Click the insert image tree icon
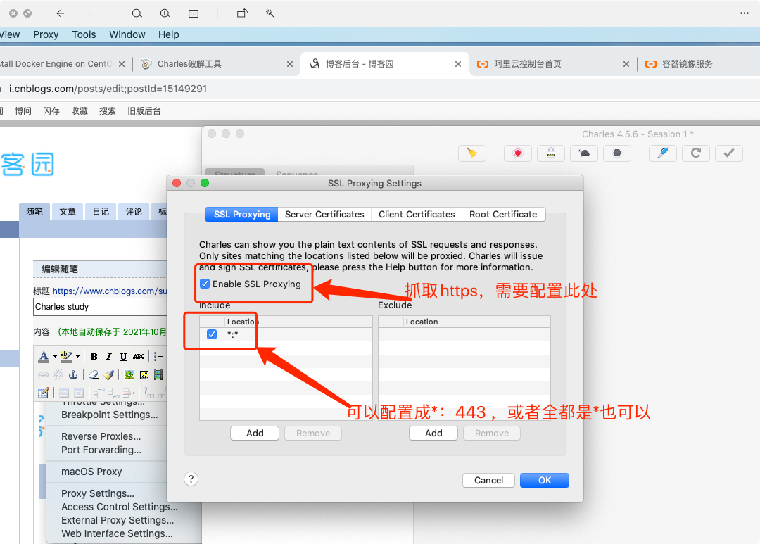This screenshot has height=544, width=760. 129,375
